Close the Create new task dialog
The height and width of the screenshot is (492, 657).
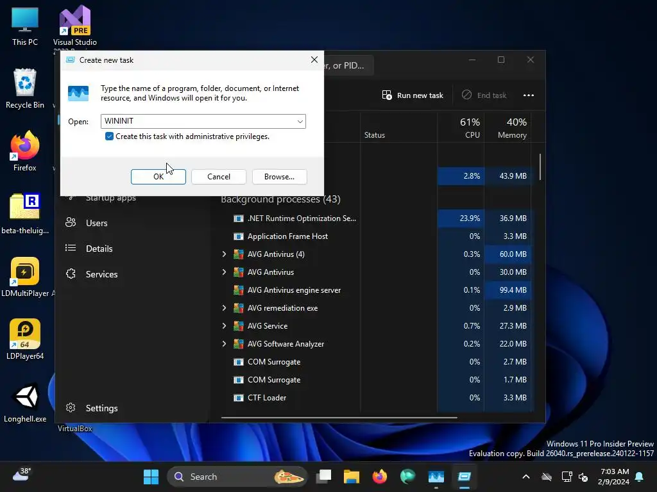[x=314, y=60]
